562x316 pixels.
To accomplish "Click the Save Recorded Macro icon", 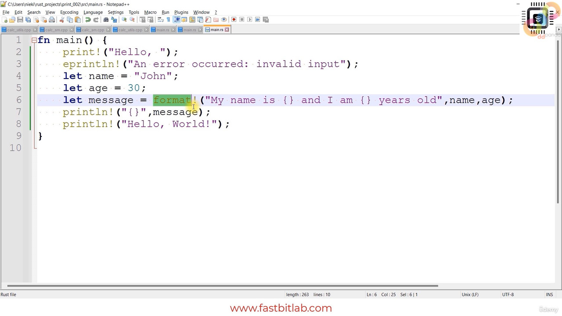I will [x=265, y=19].
